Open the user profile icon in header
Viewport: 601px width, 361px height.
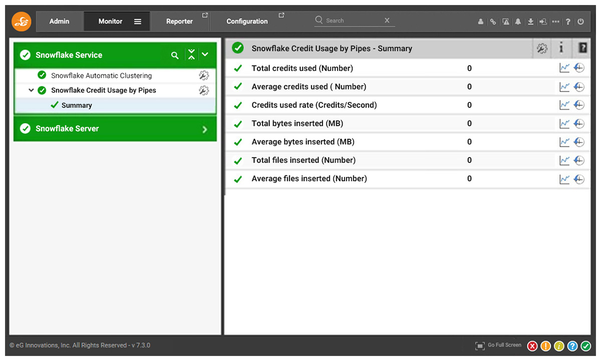(x=481, y=22)
